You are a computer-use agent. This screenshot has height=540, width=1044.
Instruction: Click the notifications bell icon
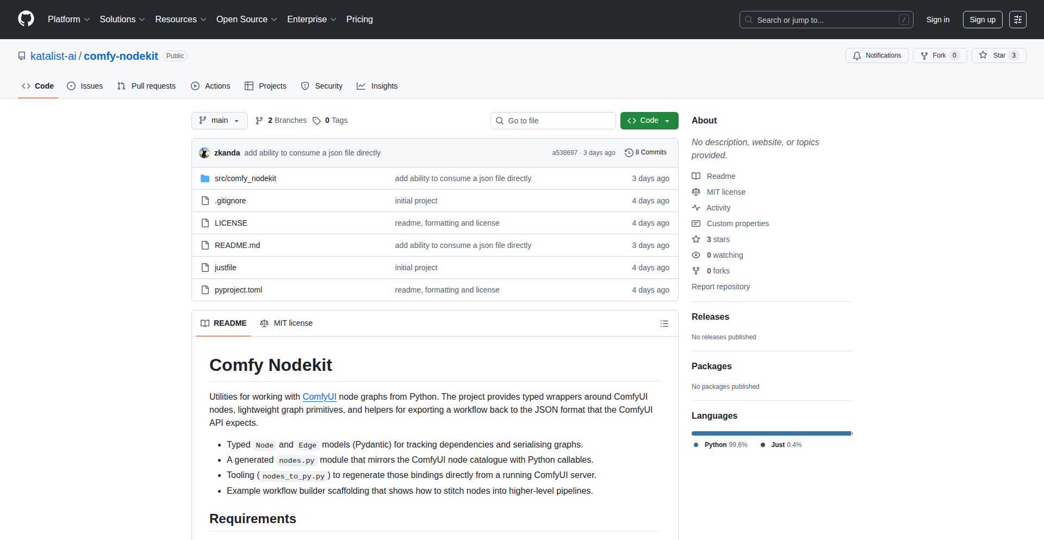coord(856,55)
